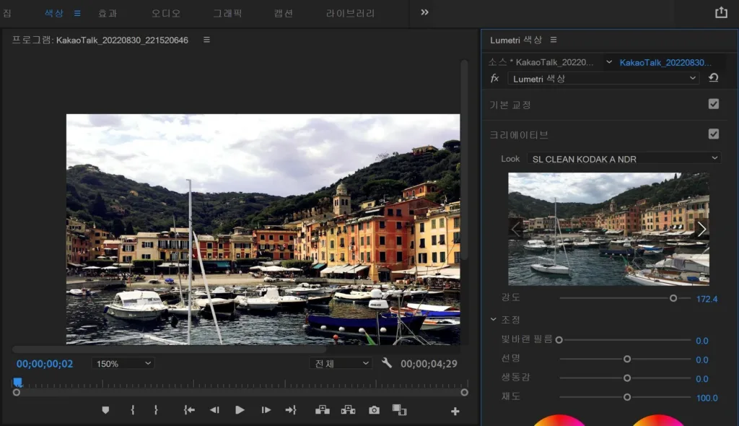This screenshot has height=426, width=739.
Task: Toggle the Comparison View icon
Action: (400, 410)
